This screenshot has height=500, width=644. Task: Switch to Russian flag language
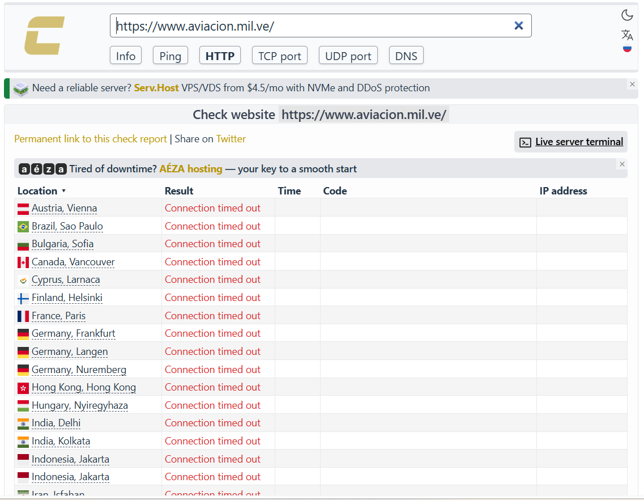(627, 49)
